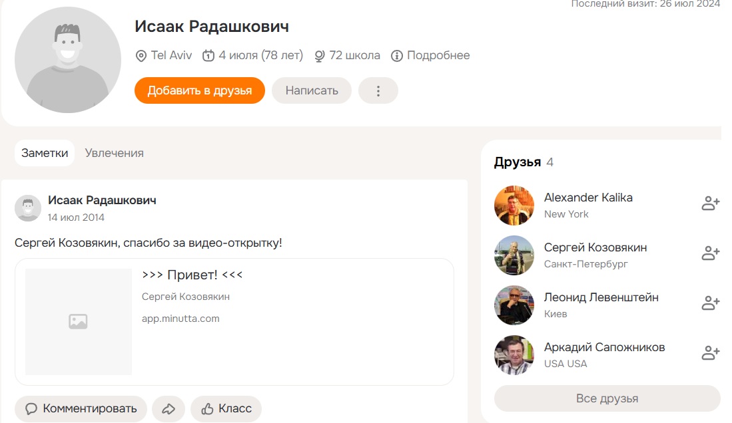Click the speech bubble icon in Комментировать

31,409
